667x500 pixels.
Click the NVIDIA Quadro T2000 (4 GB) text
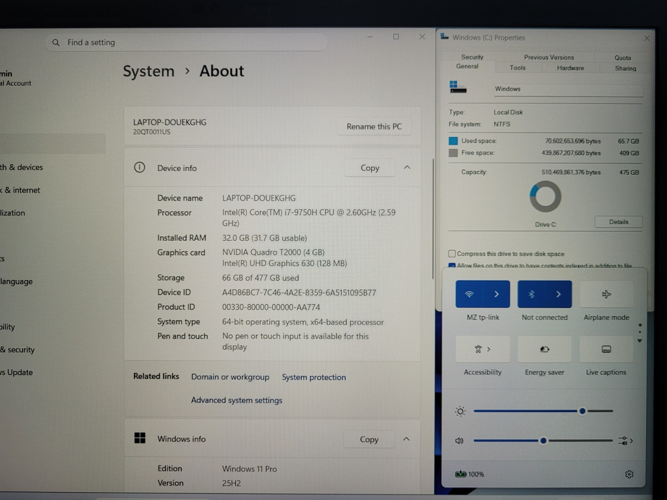pyautogui.click(x=273, y=252)
